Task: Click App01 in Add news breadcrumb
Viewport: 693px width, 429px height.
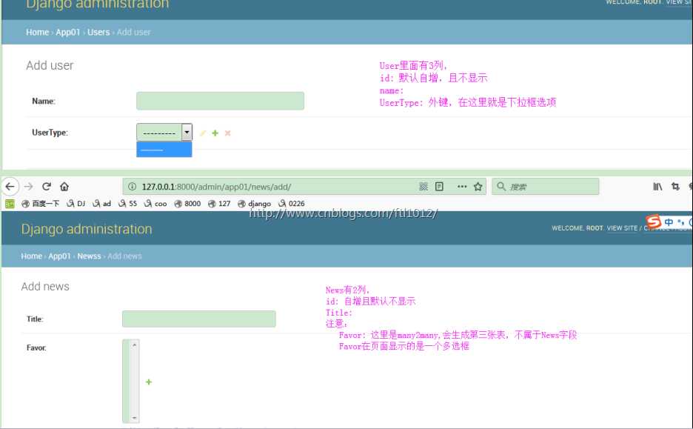Action: pos(60,256)
